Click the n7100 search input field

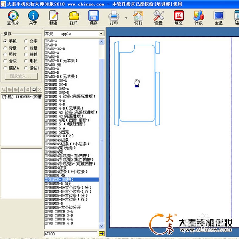(x=71, y=234)
